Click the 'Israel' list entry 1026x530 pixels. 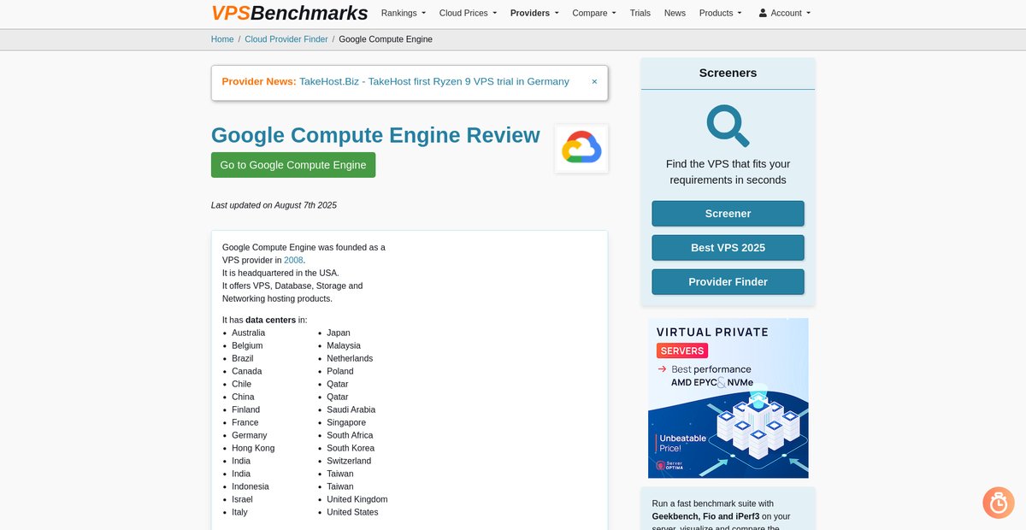point(242,499)
